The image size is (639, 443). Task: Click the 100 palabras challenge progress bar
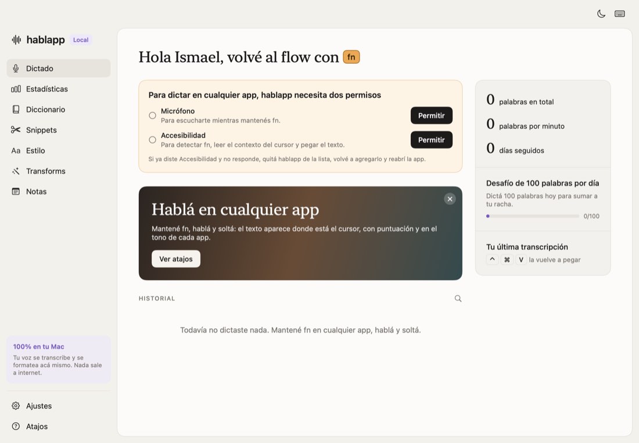533,216
